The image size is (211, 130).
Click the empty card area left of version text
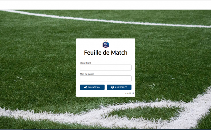tap(101, 93)
